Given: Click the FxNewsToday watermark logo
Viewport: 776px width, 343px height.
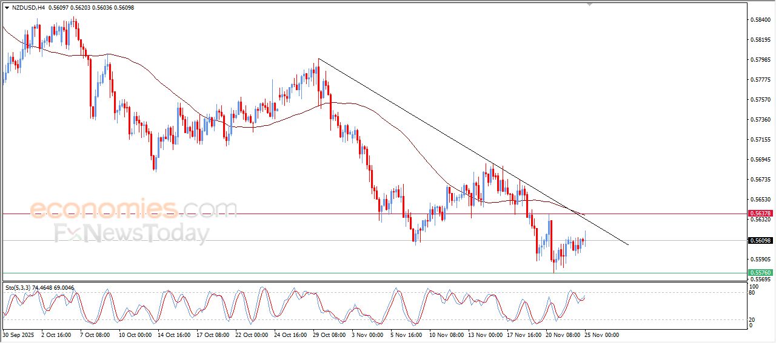Looking at the screenshot, I should pos(132,233).
